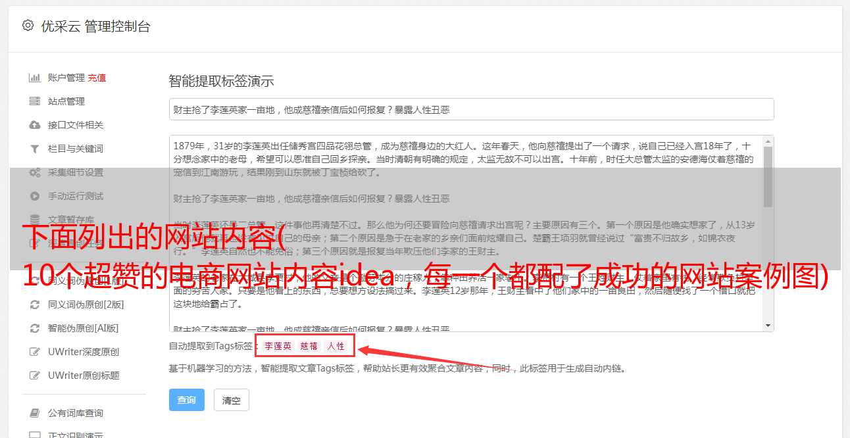Open the red 充值 recharge link
The height and width of the screenshot is (438, 850).
(97, 78)
